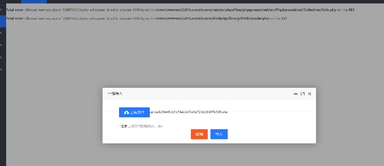The image size is (384, 166).
Task: Click the Cells.php file path in first error
Action: coord(246,10)
